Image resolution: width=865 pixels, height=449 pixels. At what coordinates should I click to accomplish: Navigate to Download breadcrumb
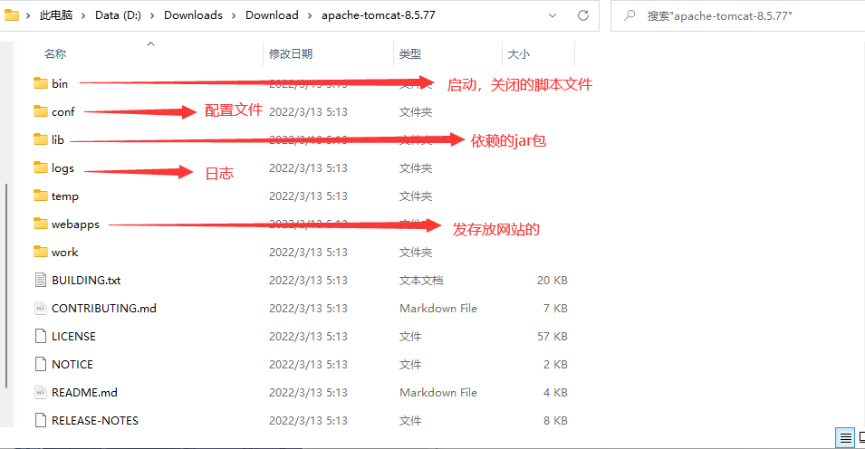tap(272, 15)
